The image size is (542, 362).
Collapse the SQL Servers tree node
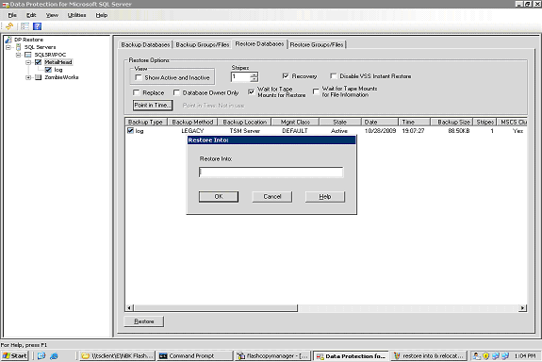pyautogui.click(x=8, y=47)
